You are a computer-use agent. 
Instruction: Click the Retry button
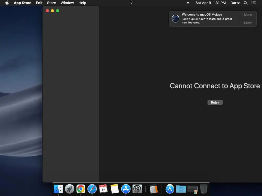click(215, 103)
